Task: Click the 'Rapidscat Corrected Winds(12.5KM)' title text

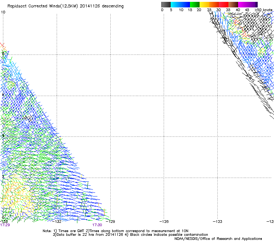Action: point(43,6)
